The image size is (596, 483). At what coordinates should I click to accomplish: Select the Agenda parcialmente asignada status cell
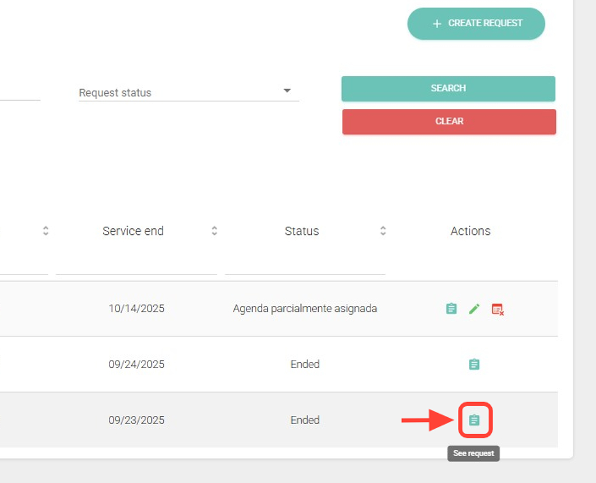pyautogui.click(x=305, y=309)
